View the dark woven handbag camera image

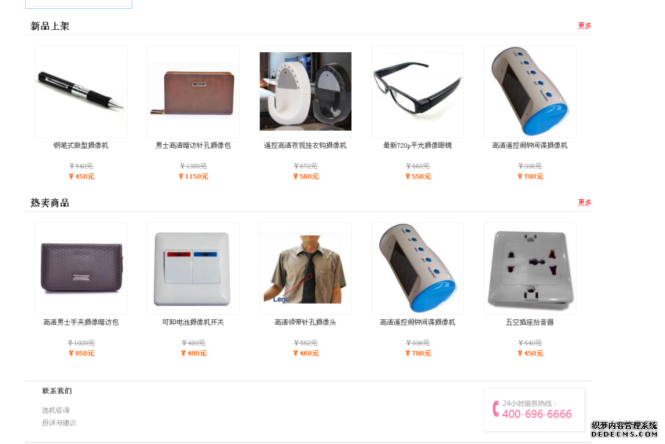coord(81,268)
